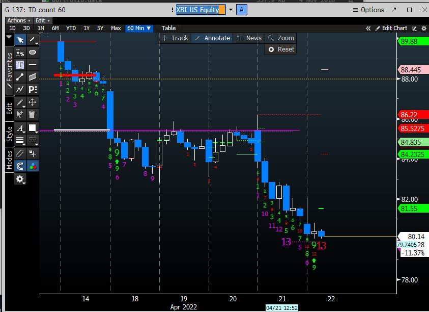Click the 86.22 red price label
The image size is (429, 312).
[413, 115]
